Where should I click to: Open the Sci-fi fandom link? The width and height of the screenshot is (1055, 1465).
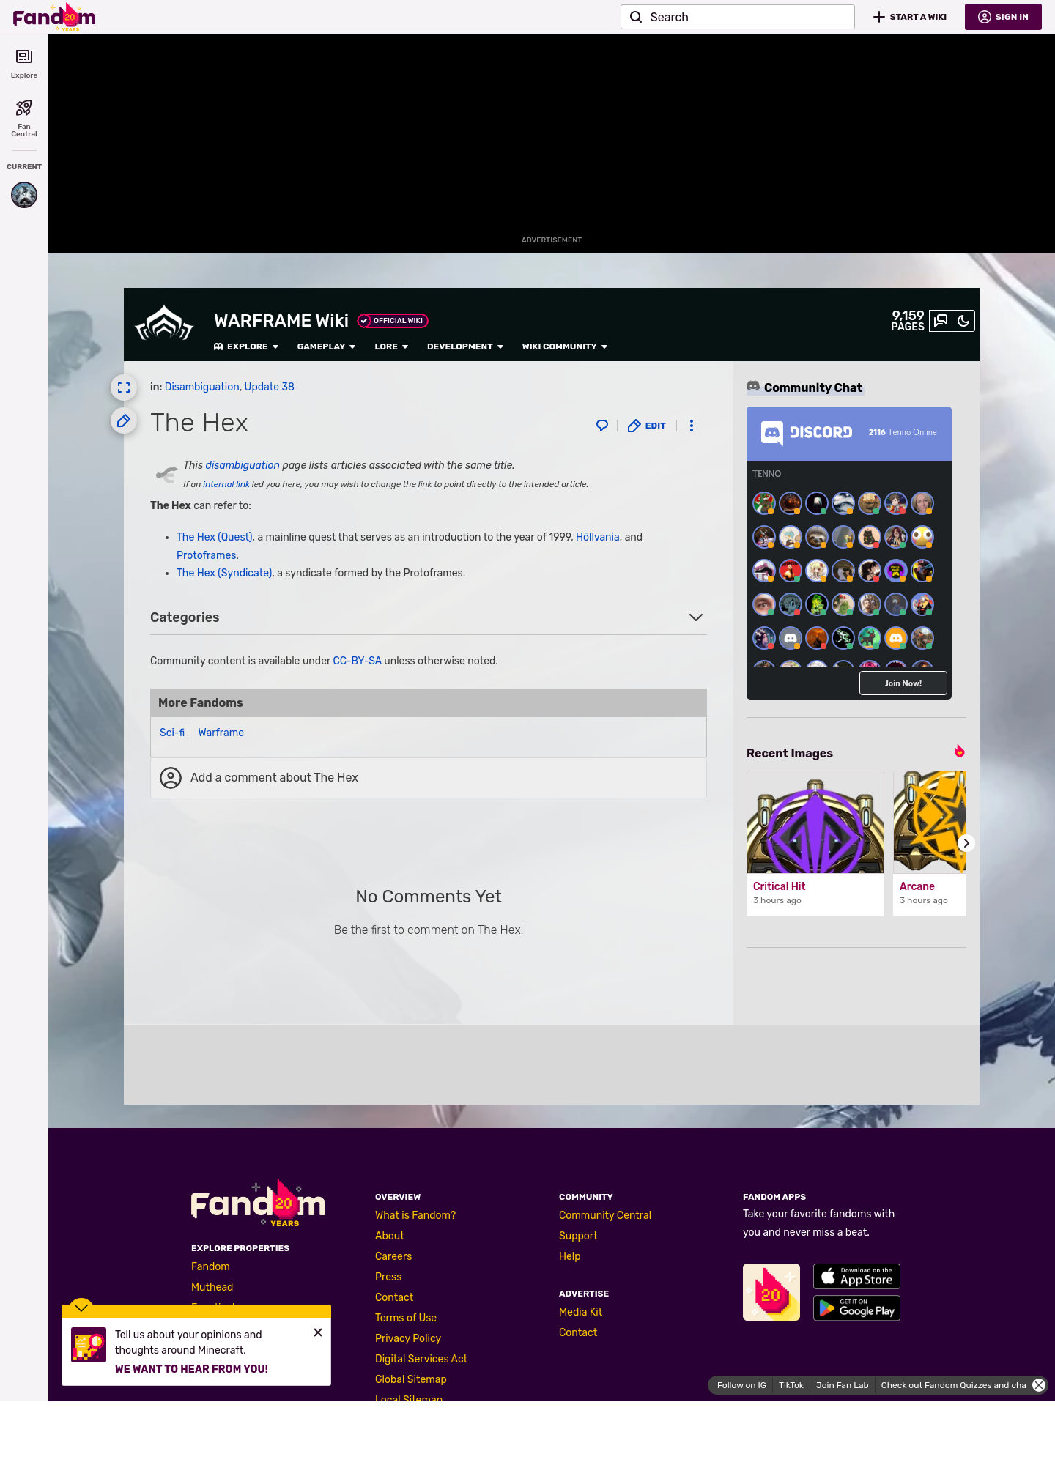pyautogui.click(x=172, y=732)
